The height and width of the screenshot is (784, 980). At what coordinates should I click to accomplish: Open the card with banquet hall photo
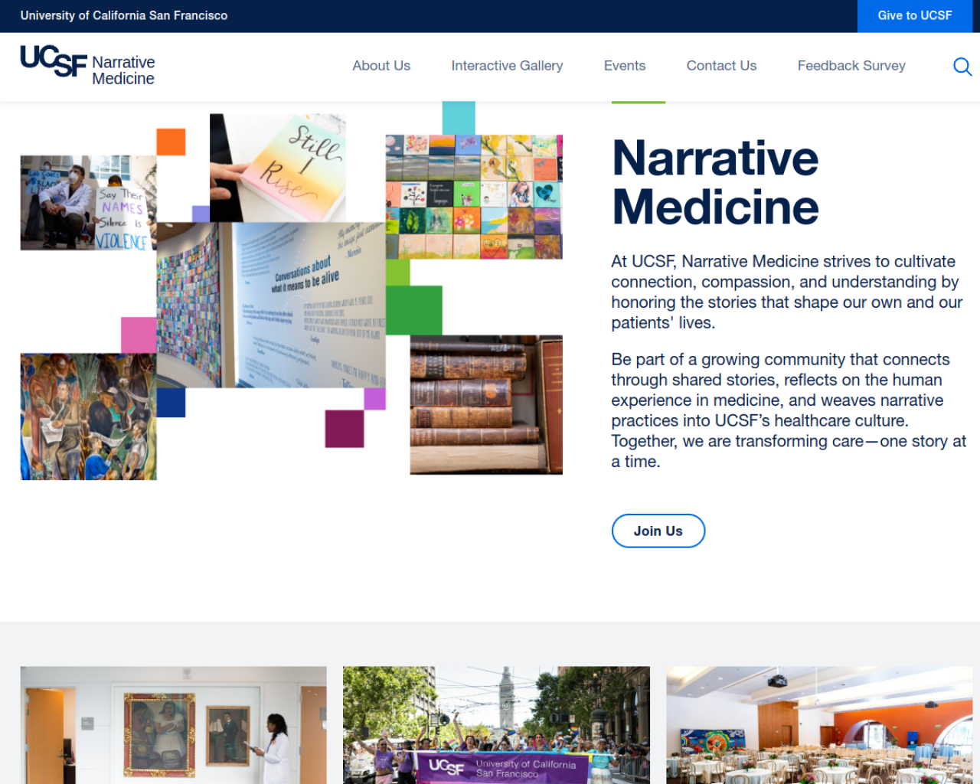tap(819, 725)
